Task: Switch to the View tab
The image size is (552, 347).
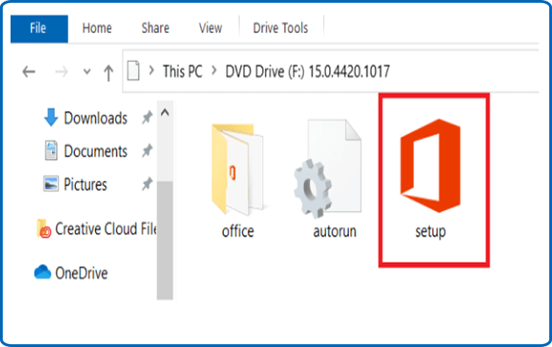Action: coord(210,28)
